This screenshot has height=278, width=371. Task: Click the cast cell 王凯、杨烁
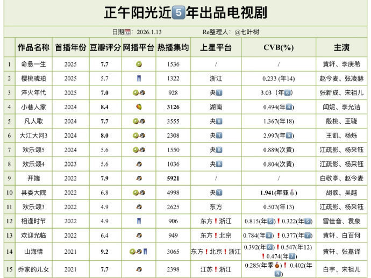tap(341, 136)
